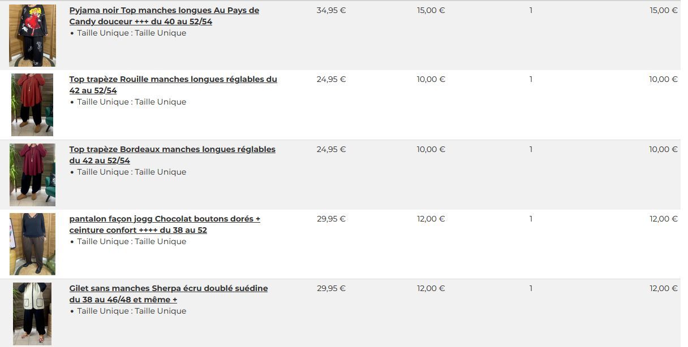This screenshot has height=347, width=688.
Task: Click quantity 1 in the Bordeaux top row
Action: click(531, 149)
